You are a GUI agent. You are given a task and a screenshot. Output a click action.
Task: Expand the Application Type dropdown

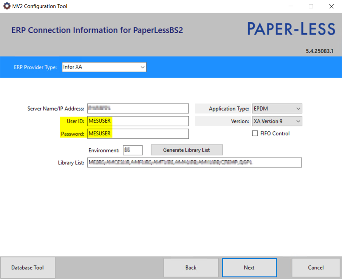(x=277, y=109)
